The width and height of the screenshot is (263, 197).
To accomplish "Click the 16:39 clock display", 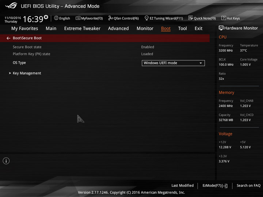I will (33, 19).
